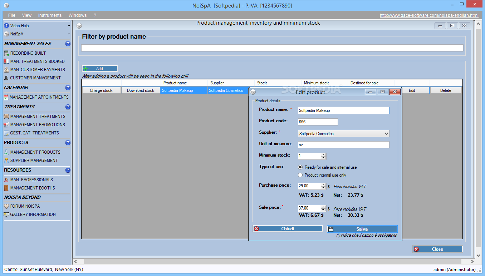Decrease Purchase price with down arrow
This screenshot has height=276, width=485.
click(323, 188)
